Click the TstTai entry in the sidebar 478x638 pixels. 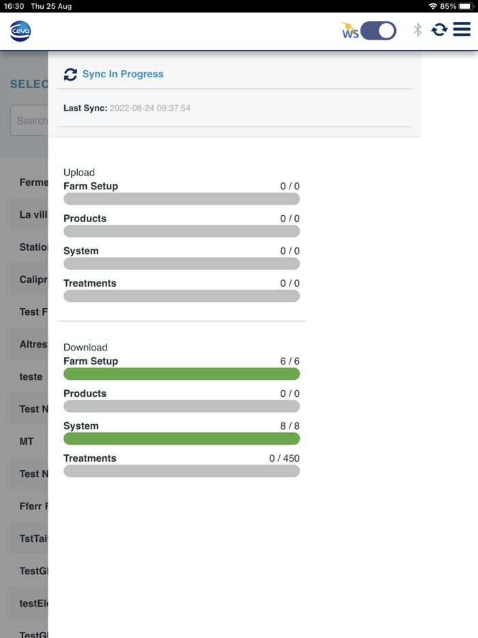pyautogui.click(x=29, y=538)
